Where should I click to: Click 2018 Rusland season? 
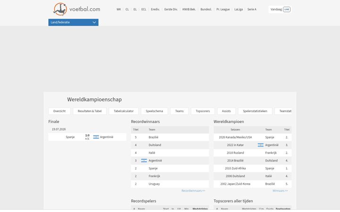pos(235,153)
